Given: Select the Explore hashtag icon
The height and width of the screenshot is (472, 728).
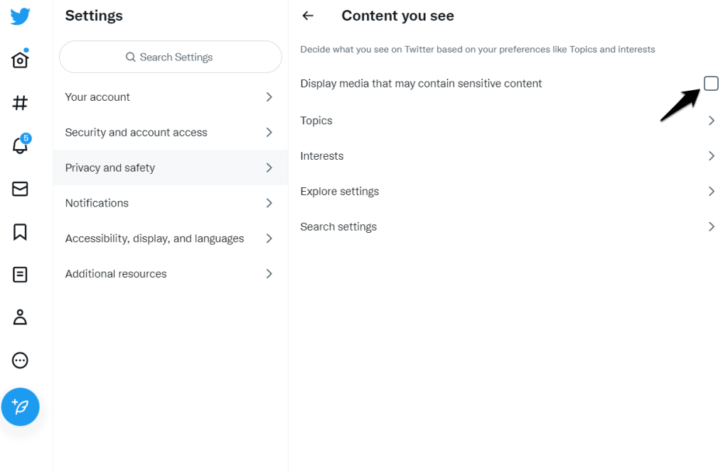Looking at the screenshot, I should [x=20, y=102].
